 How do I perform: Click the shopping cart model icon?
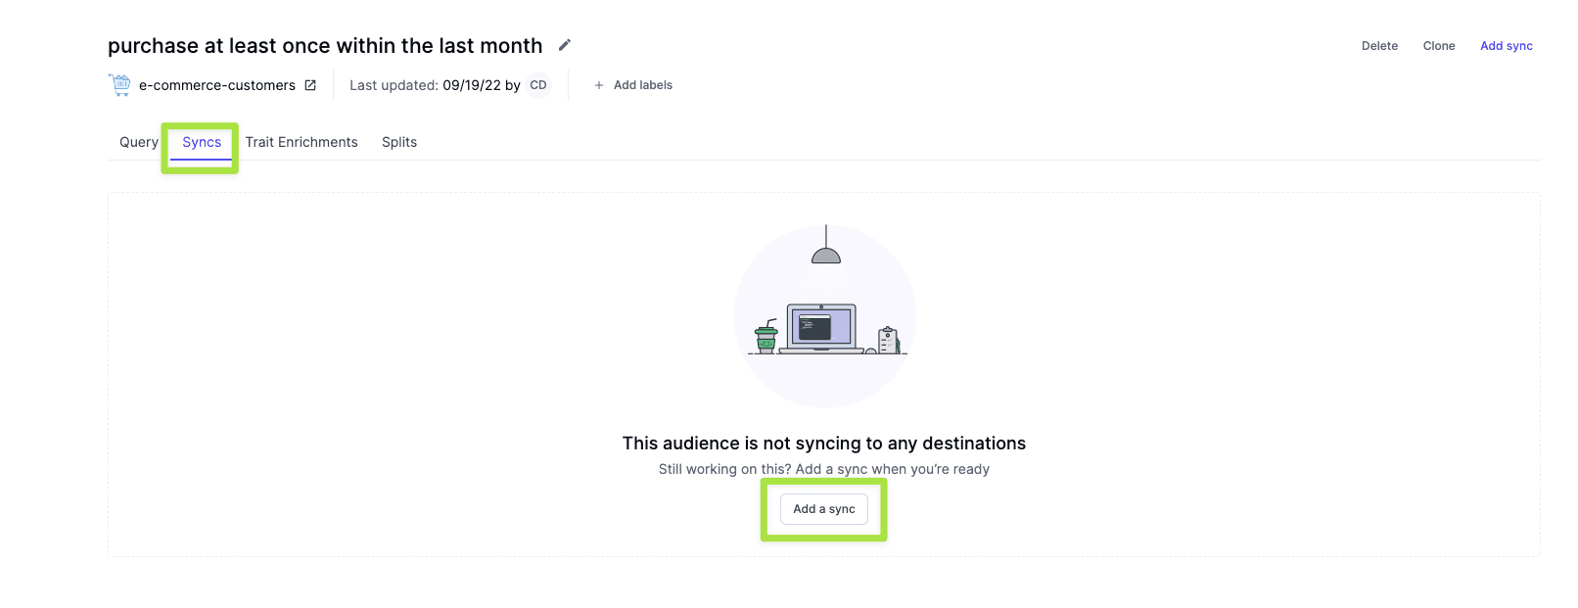tap(119, 85)
